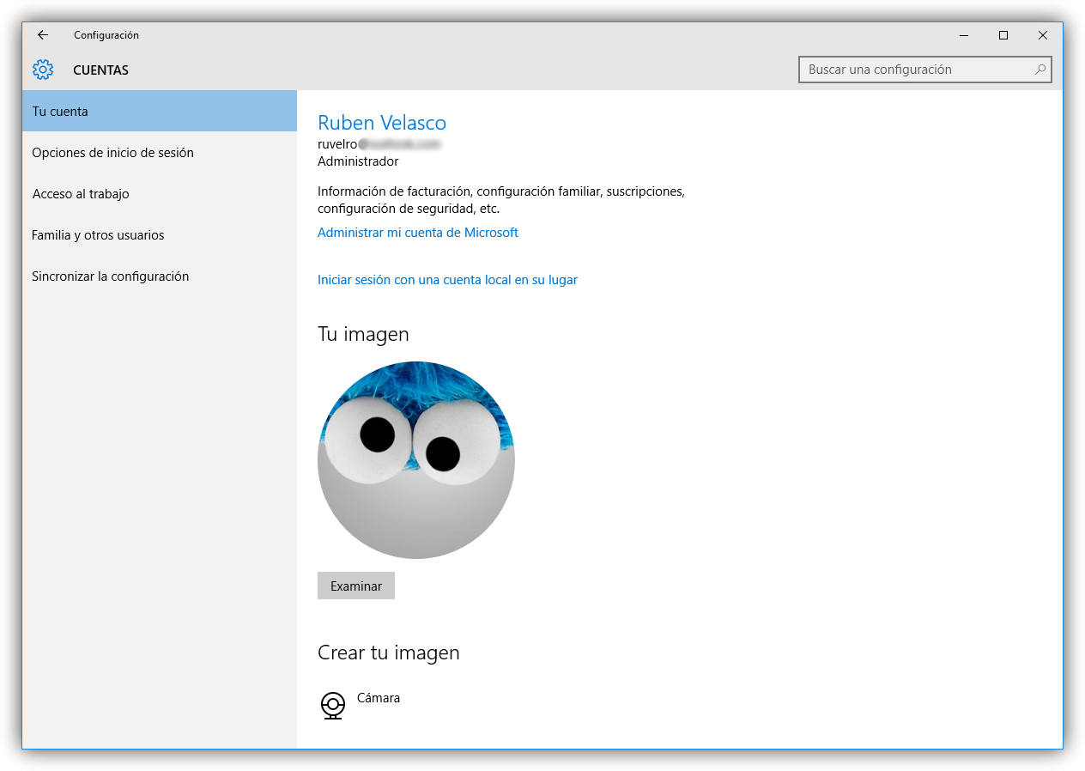The image size is (1085, 771).
Task: Click the ruvelro email address text
Action: pyautogui.click(x=379, y=144)
